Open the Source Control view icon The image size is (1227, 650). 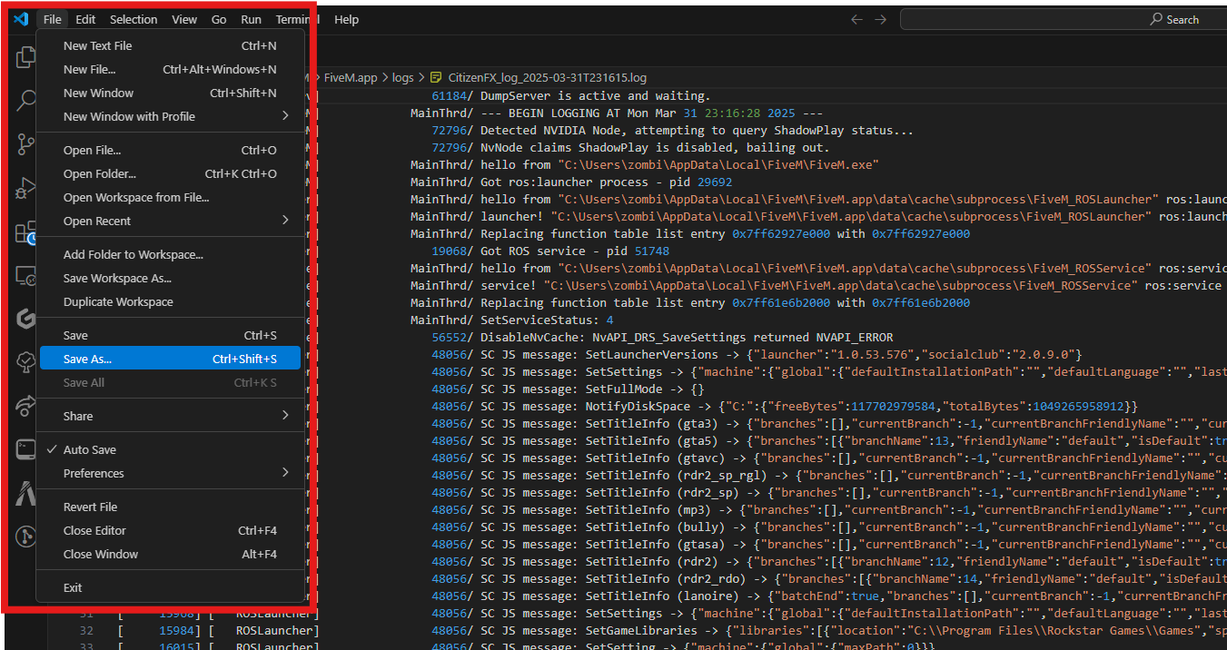point(25,143)
